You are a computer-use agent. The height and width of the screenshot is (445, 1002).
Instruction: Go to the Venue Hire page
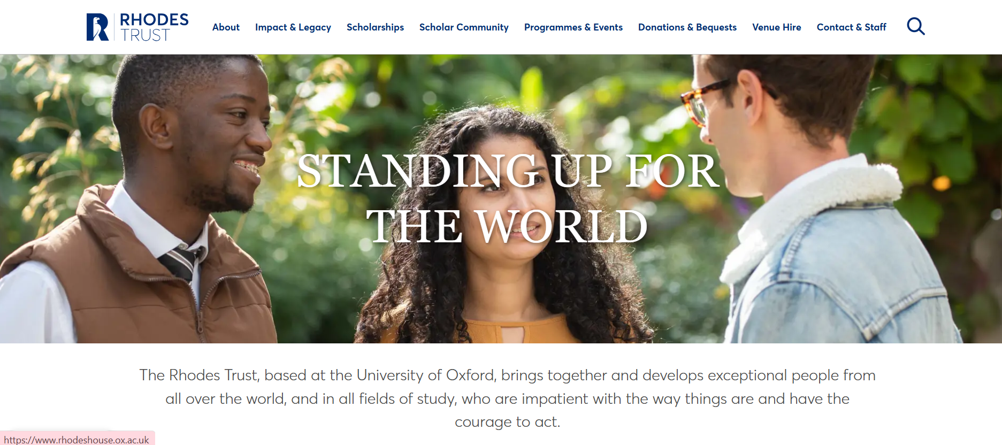click(x=777, y=27)
